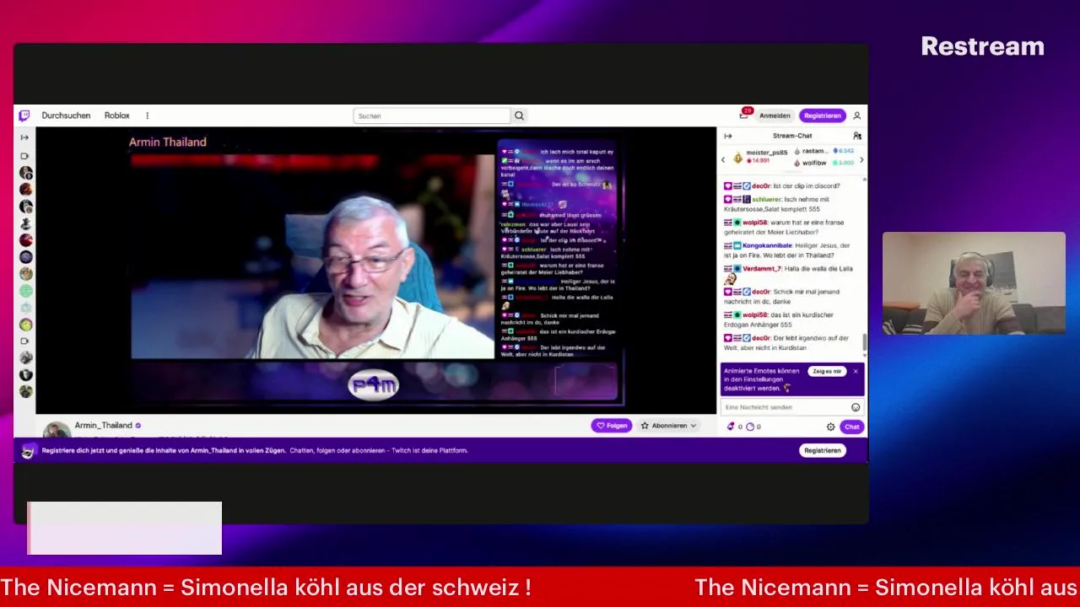Collapse the Stream-Chat panel
Screen dimensions: 1080x607
pyautogui.click(x=727, y=136)
